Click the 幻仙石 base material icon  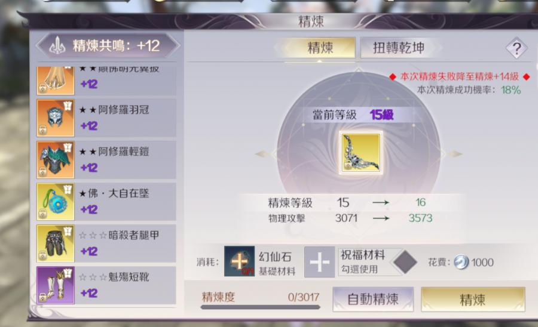point(239,261)
